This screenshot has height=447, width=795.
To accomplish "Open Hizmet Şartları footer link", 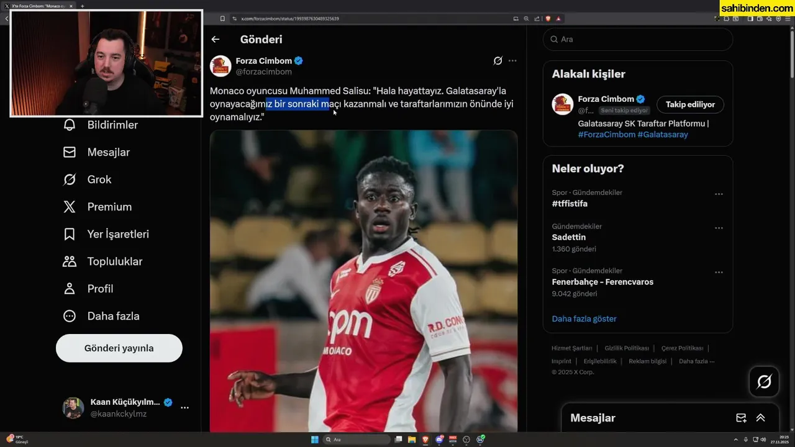I will coord(572,348).
